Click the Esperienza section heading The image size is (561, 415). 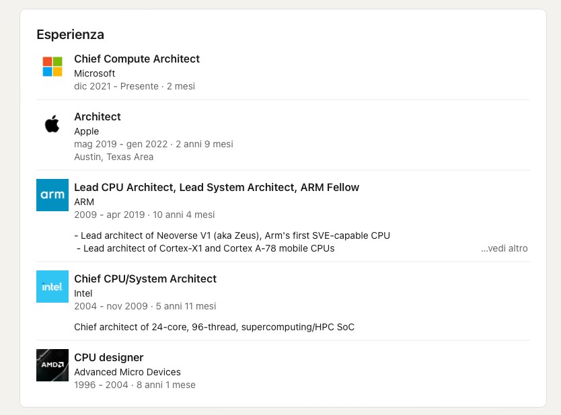pyautogui.click(x=71, y=35)
